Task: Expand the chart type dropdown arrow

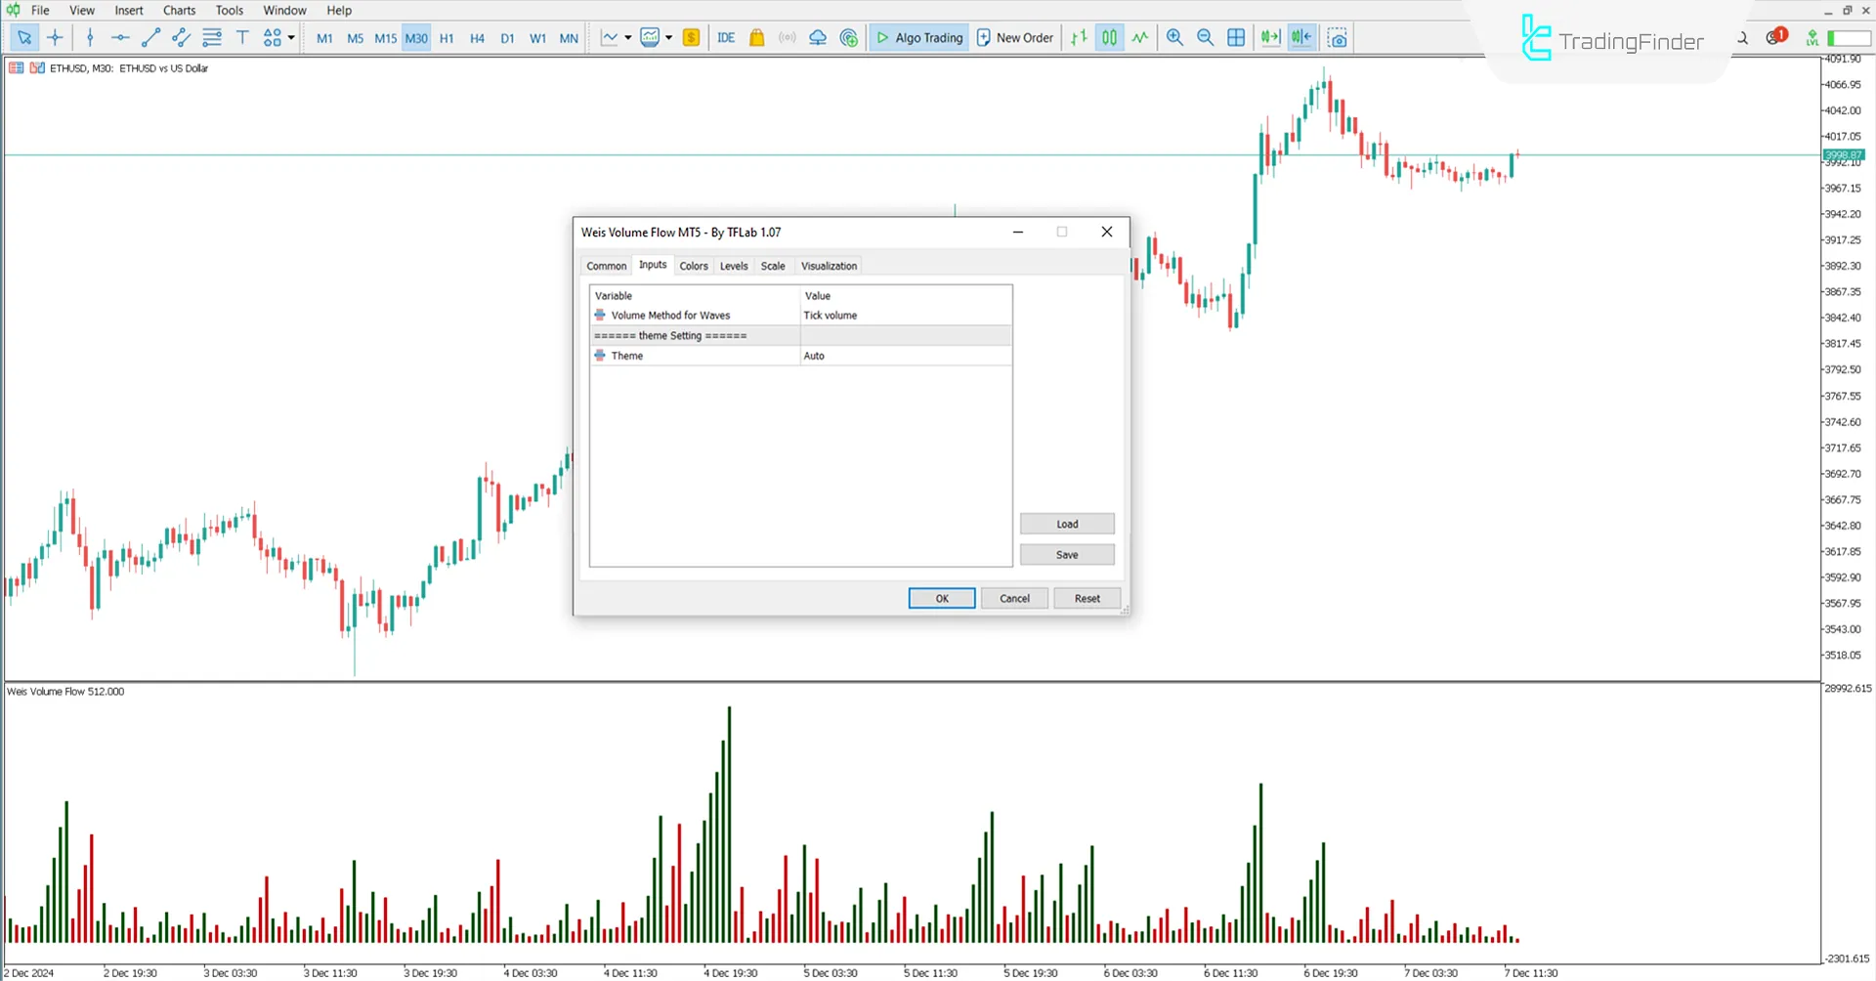Action: coord(627,38)
